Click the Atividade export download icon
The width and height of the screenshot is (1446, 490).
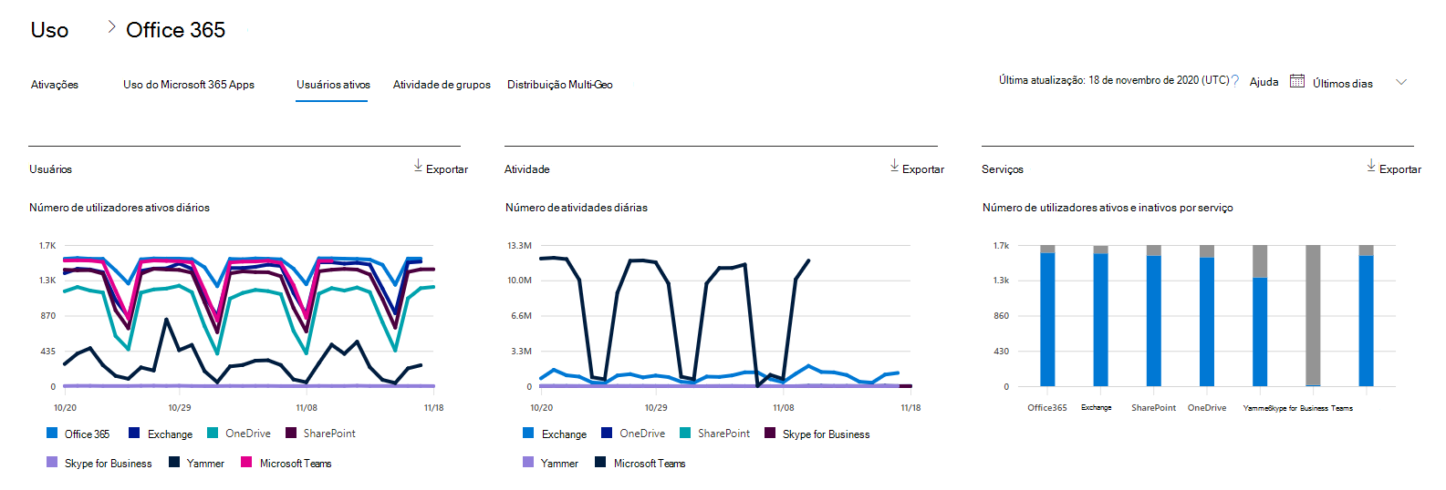[895, 166]
